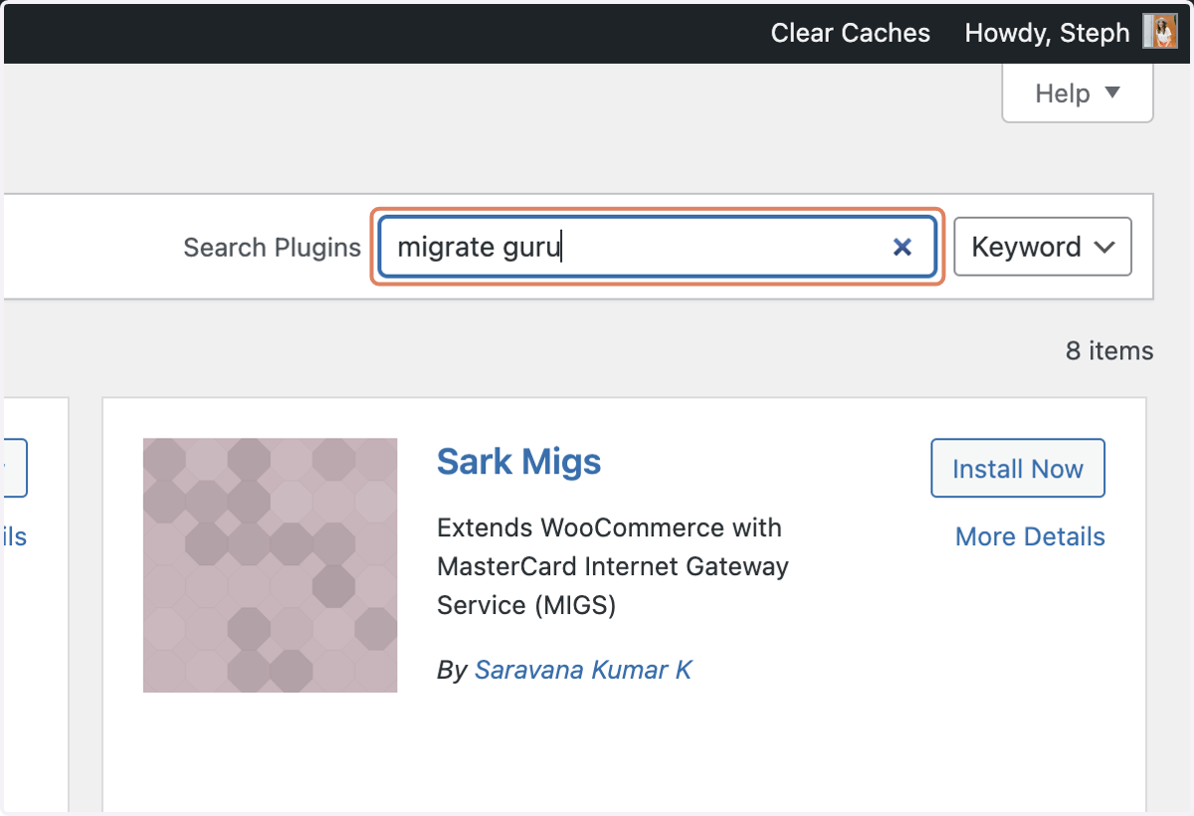Expand the Help panel tab
1194x816 pixels.
[1078, 94]
